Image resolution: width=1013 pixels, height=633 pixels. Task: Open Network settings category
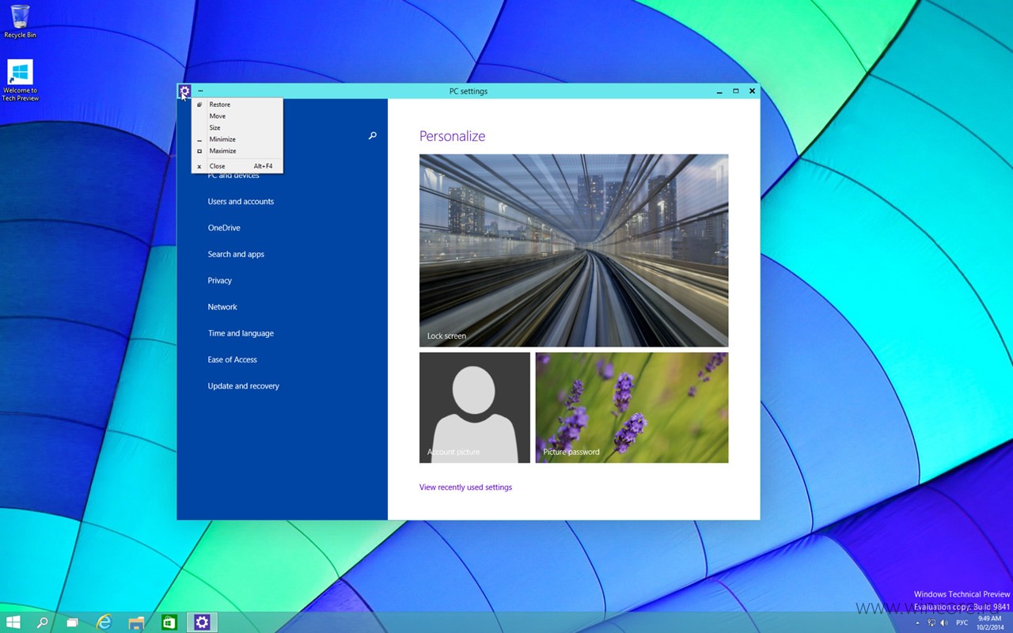[222, 307]
